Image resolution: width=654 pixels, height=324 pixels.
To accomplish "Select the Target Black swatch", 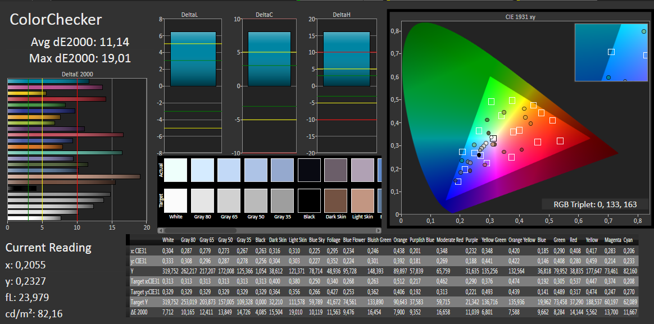I will tap(309, 200).
